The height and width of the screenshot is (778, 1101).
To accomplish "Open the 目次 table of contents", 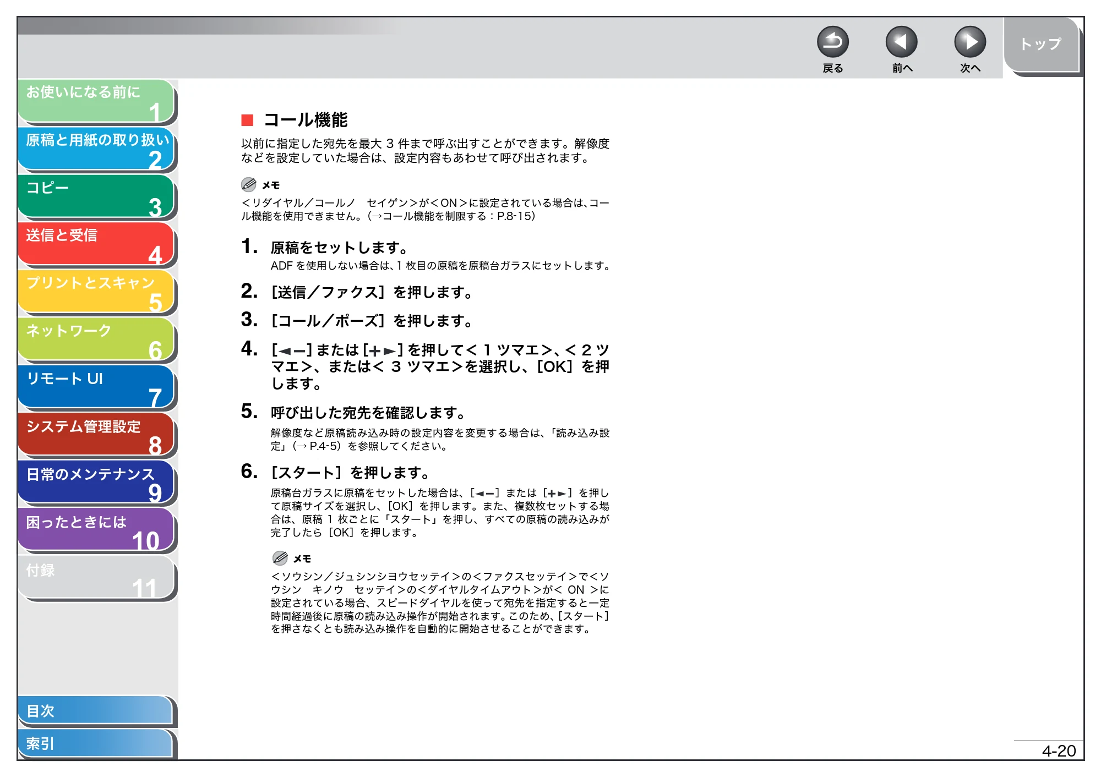I will 96,711.
